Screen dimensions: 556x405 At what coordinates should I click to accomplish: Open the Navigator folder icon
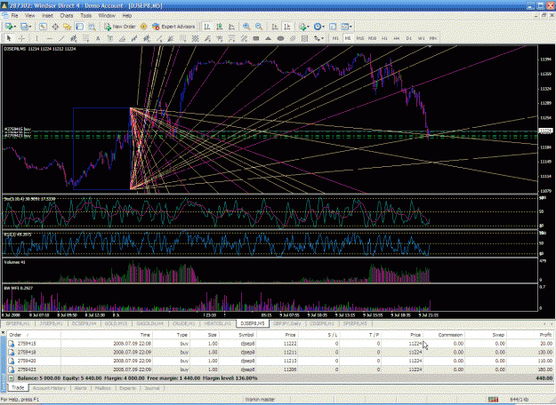67,27
